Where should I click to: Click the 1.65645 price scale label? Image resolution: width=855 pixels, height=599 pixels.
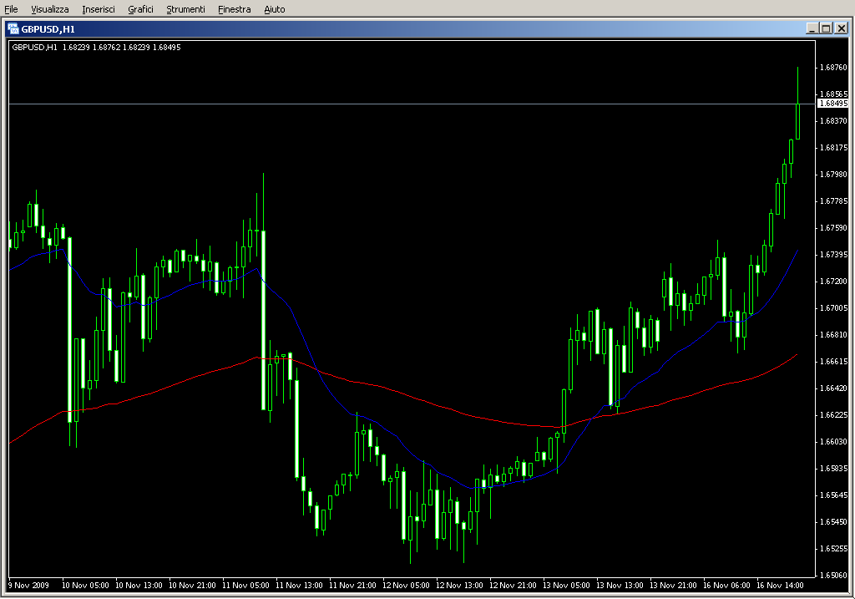[x=834, y=495]
